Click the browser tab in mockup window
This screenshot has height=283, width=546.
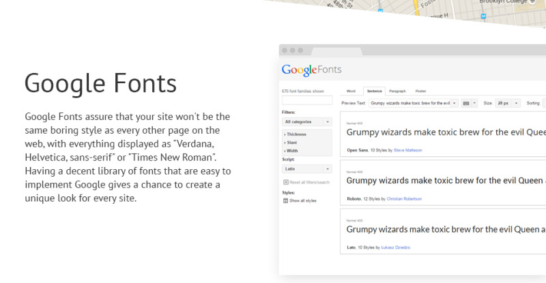pyautogui.click(x=336, y=51)
